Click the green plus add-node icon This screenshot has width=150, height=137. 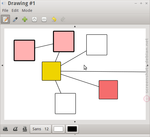(x=25, y=19)
